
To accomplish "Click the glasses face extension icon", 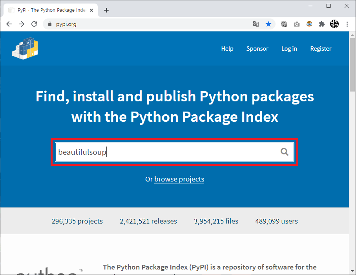I will (x=309, y=24).
